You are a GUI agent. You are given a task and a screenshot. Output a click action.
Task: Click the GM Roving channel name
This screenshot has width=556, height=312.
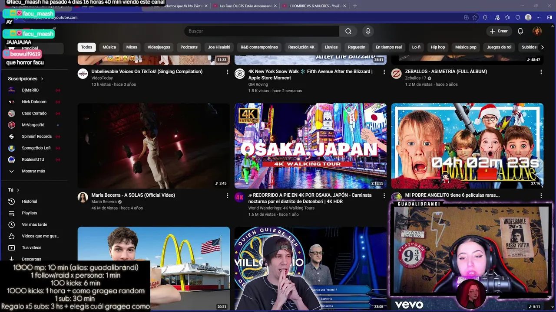[x=258, y=84]
